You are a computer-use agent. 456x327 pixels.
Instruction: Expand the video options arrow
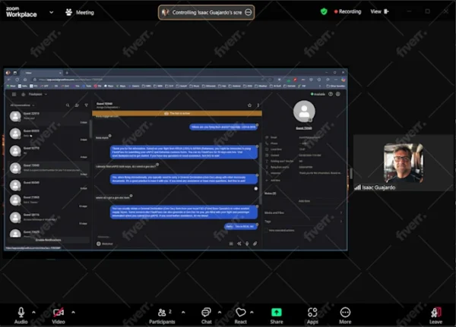[74, 310]
